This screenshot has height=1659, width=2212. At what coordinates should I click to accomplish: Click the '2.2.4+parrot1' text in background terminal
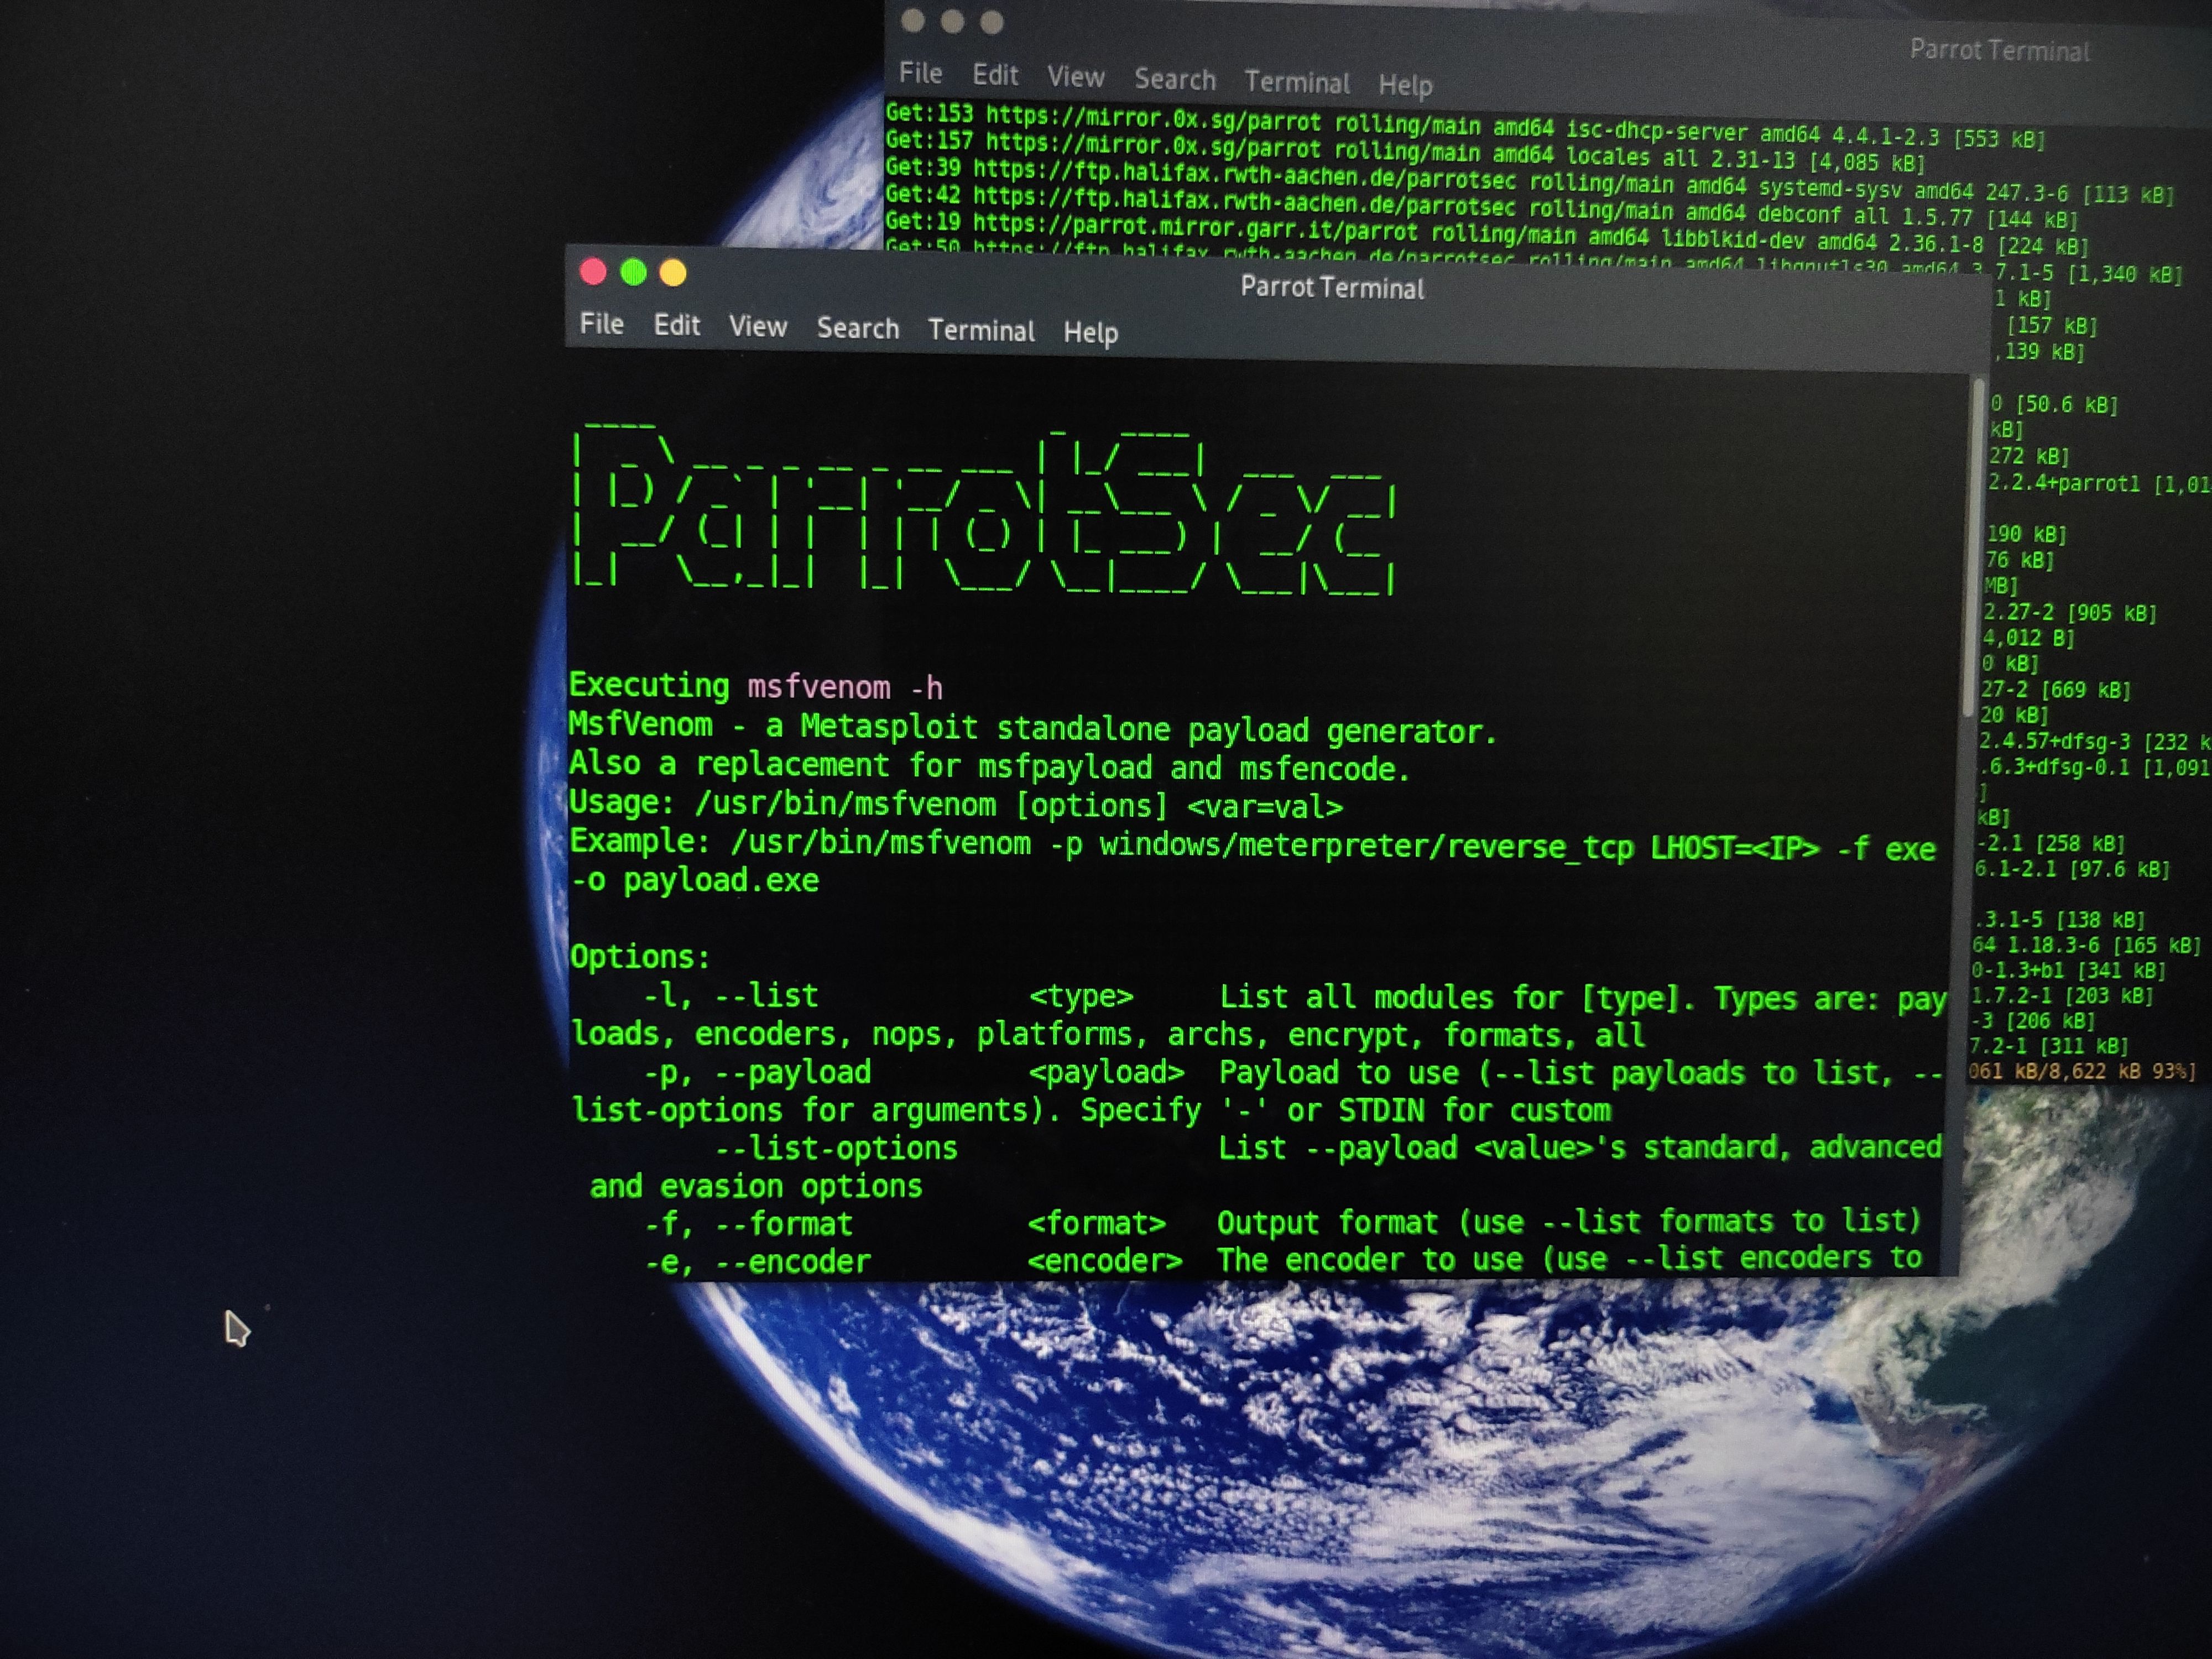pyautogui.click(x=2063, y=483)
